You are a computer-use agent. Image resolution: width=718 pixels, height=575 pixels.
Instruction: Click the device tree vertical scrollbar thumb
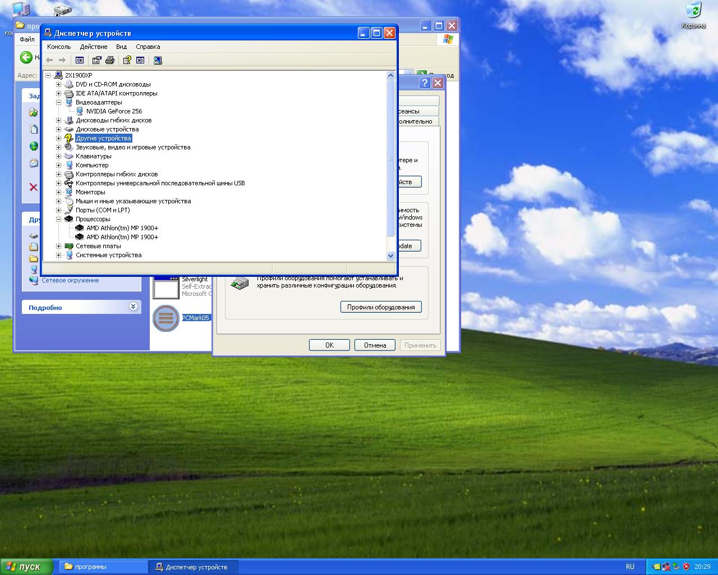click(391, 158)
